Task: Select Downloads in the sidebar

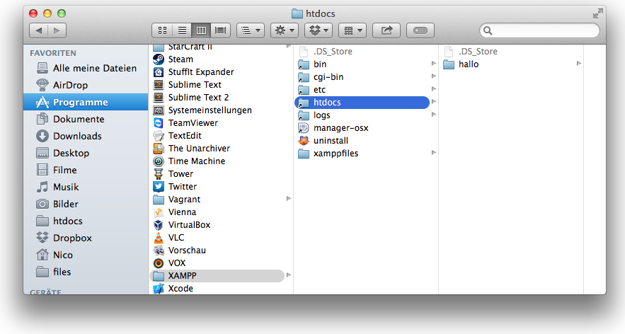Action: coord(76,136)
